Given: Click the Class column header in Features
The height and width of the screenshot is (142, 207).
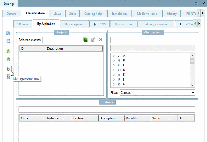Looking at the screenshot, I should tap(33, 118).
